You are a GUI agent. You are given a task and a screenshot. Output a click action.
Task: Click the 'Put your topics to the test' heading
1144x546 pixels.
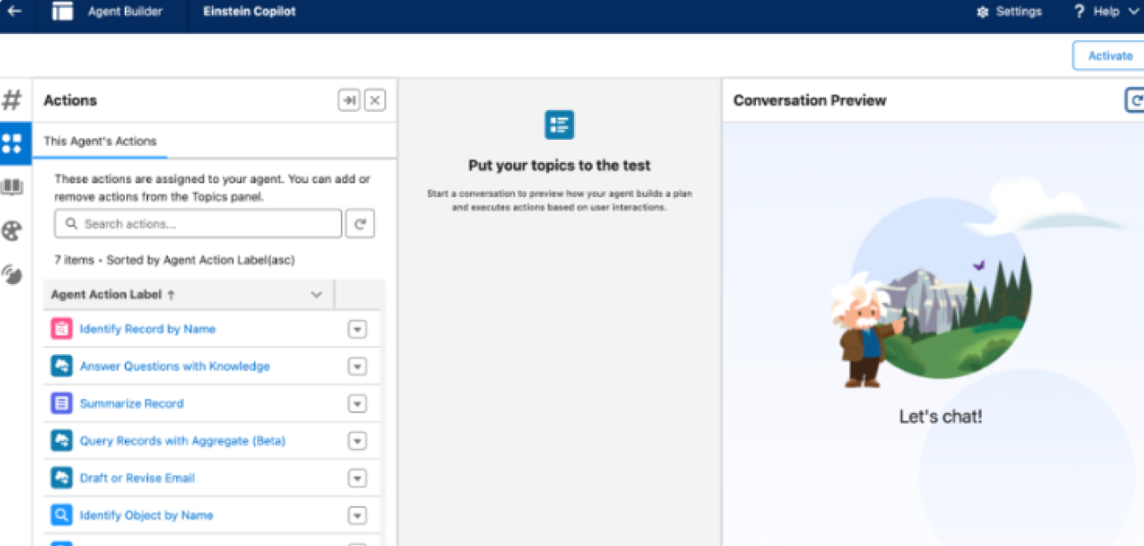coord(559,166)
